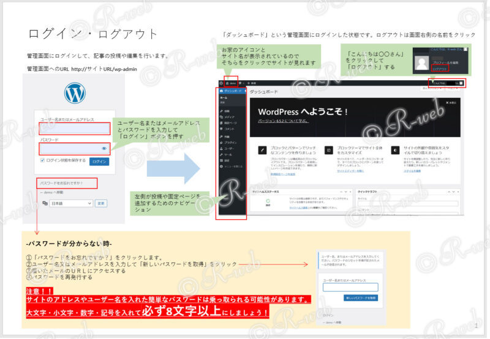Open 設定 in the sidebar
Viewport: 490px width, 339px height.
pos(225,160)
